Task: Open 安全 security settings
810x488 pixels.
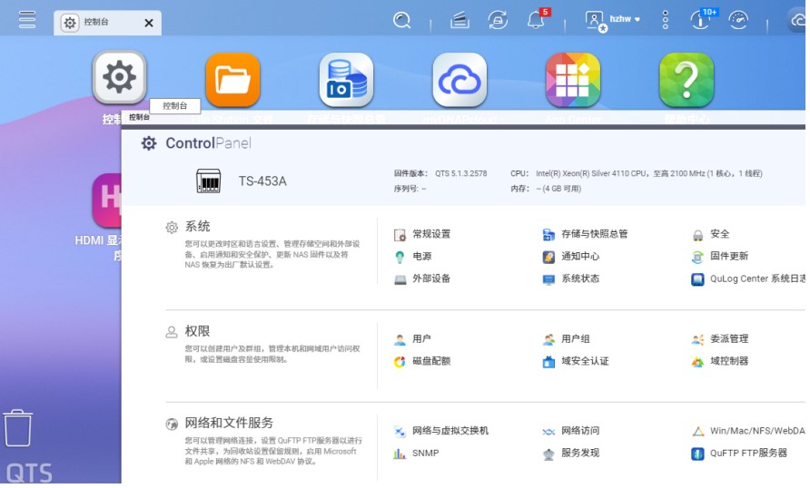Action: point(711,235)
